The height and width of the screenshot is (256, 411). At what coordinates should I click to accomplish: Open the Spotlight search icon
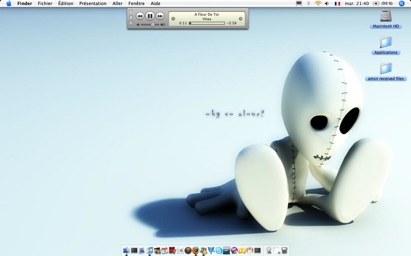tap(402, 4)
